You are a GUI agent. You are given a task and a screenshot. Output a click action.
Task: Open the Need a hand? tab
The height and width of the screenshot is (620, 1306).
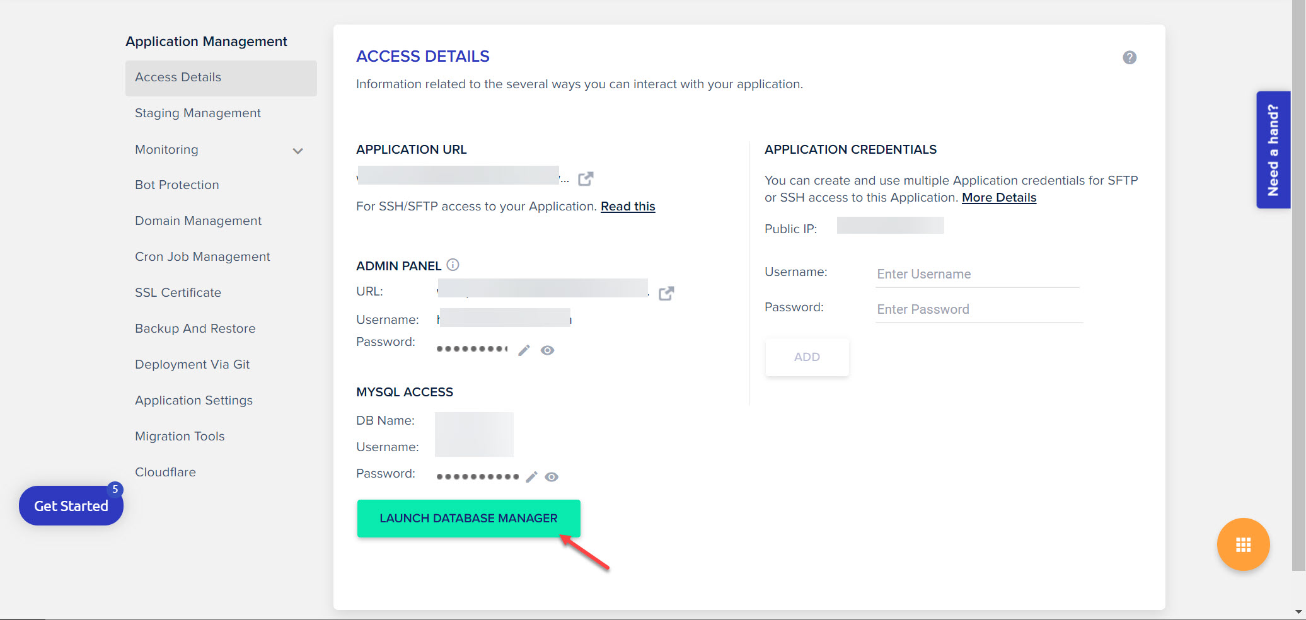point(1273,150)
